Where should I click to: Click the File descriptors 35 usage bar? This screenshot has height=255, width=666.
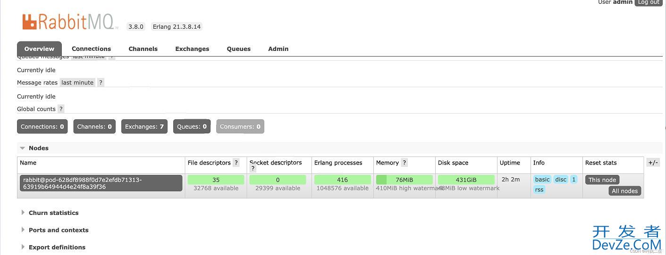[x=216, y=180]
